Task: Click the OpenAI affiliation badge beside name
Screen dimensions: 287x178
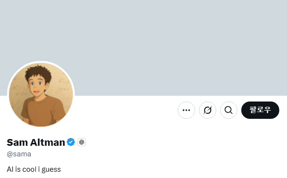Action: 81,142
